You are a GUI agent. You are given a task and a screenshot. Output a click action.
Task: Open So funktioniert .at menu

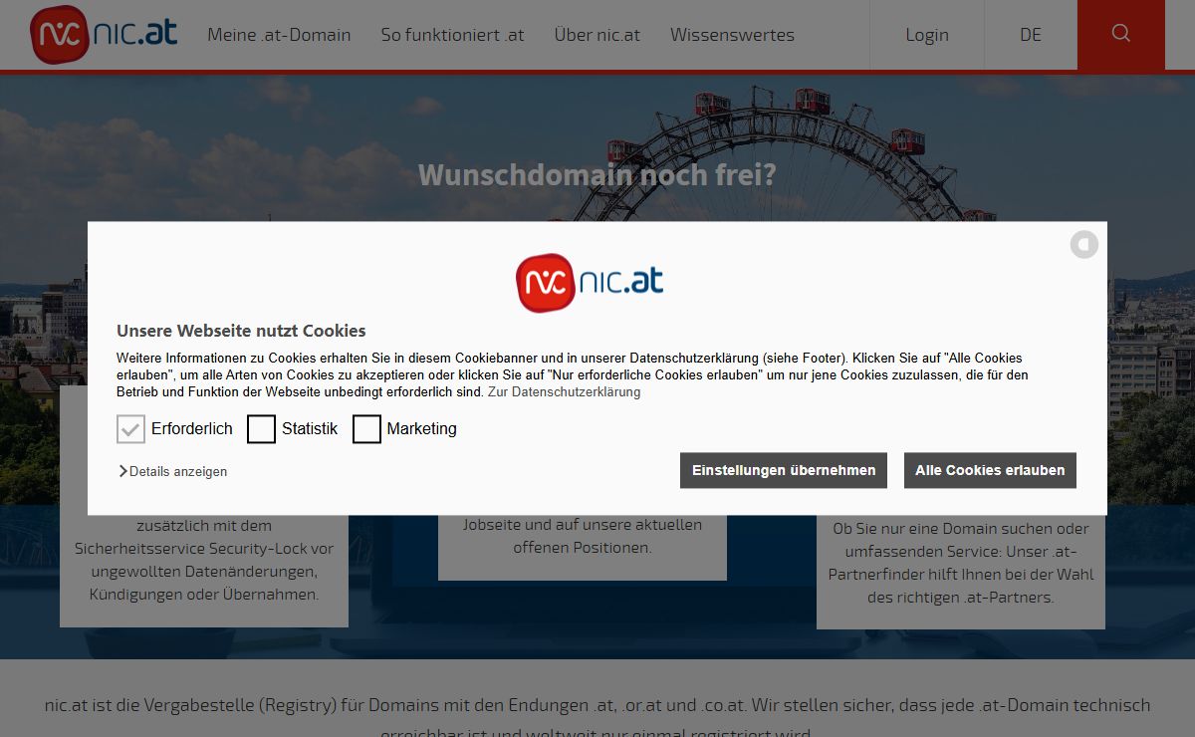(452, 35)
